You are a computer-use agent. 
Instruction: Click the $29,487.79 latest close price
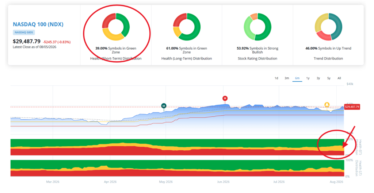tap(27, 42)
